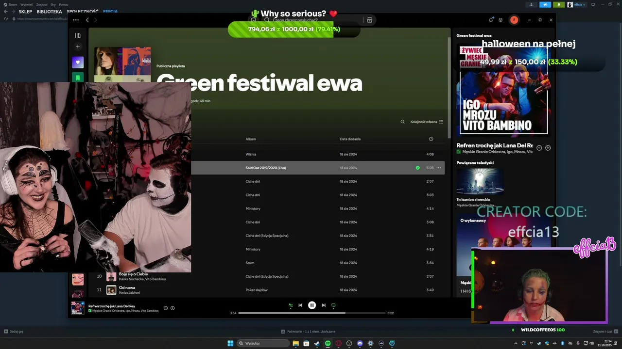Create a new playlist with plus icon
This screenshot has height=349, width=622.
tap(78, 47)
